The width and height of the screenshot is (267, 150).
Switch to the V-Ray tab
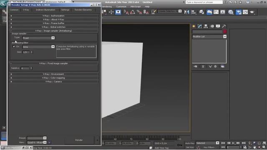(x=26, y=10)
